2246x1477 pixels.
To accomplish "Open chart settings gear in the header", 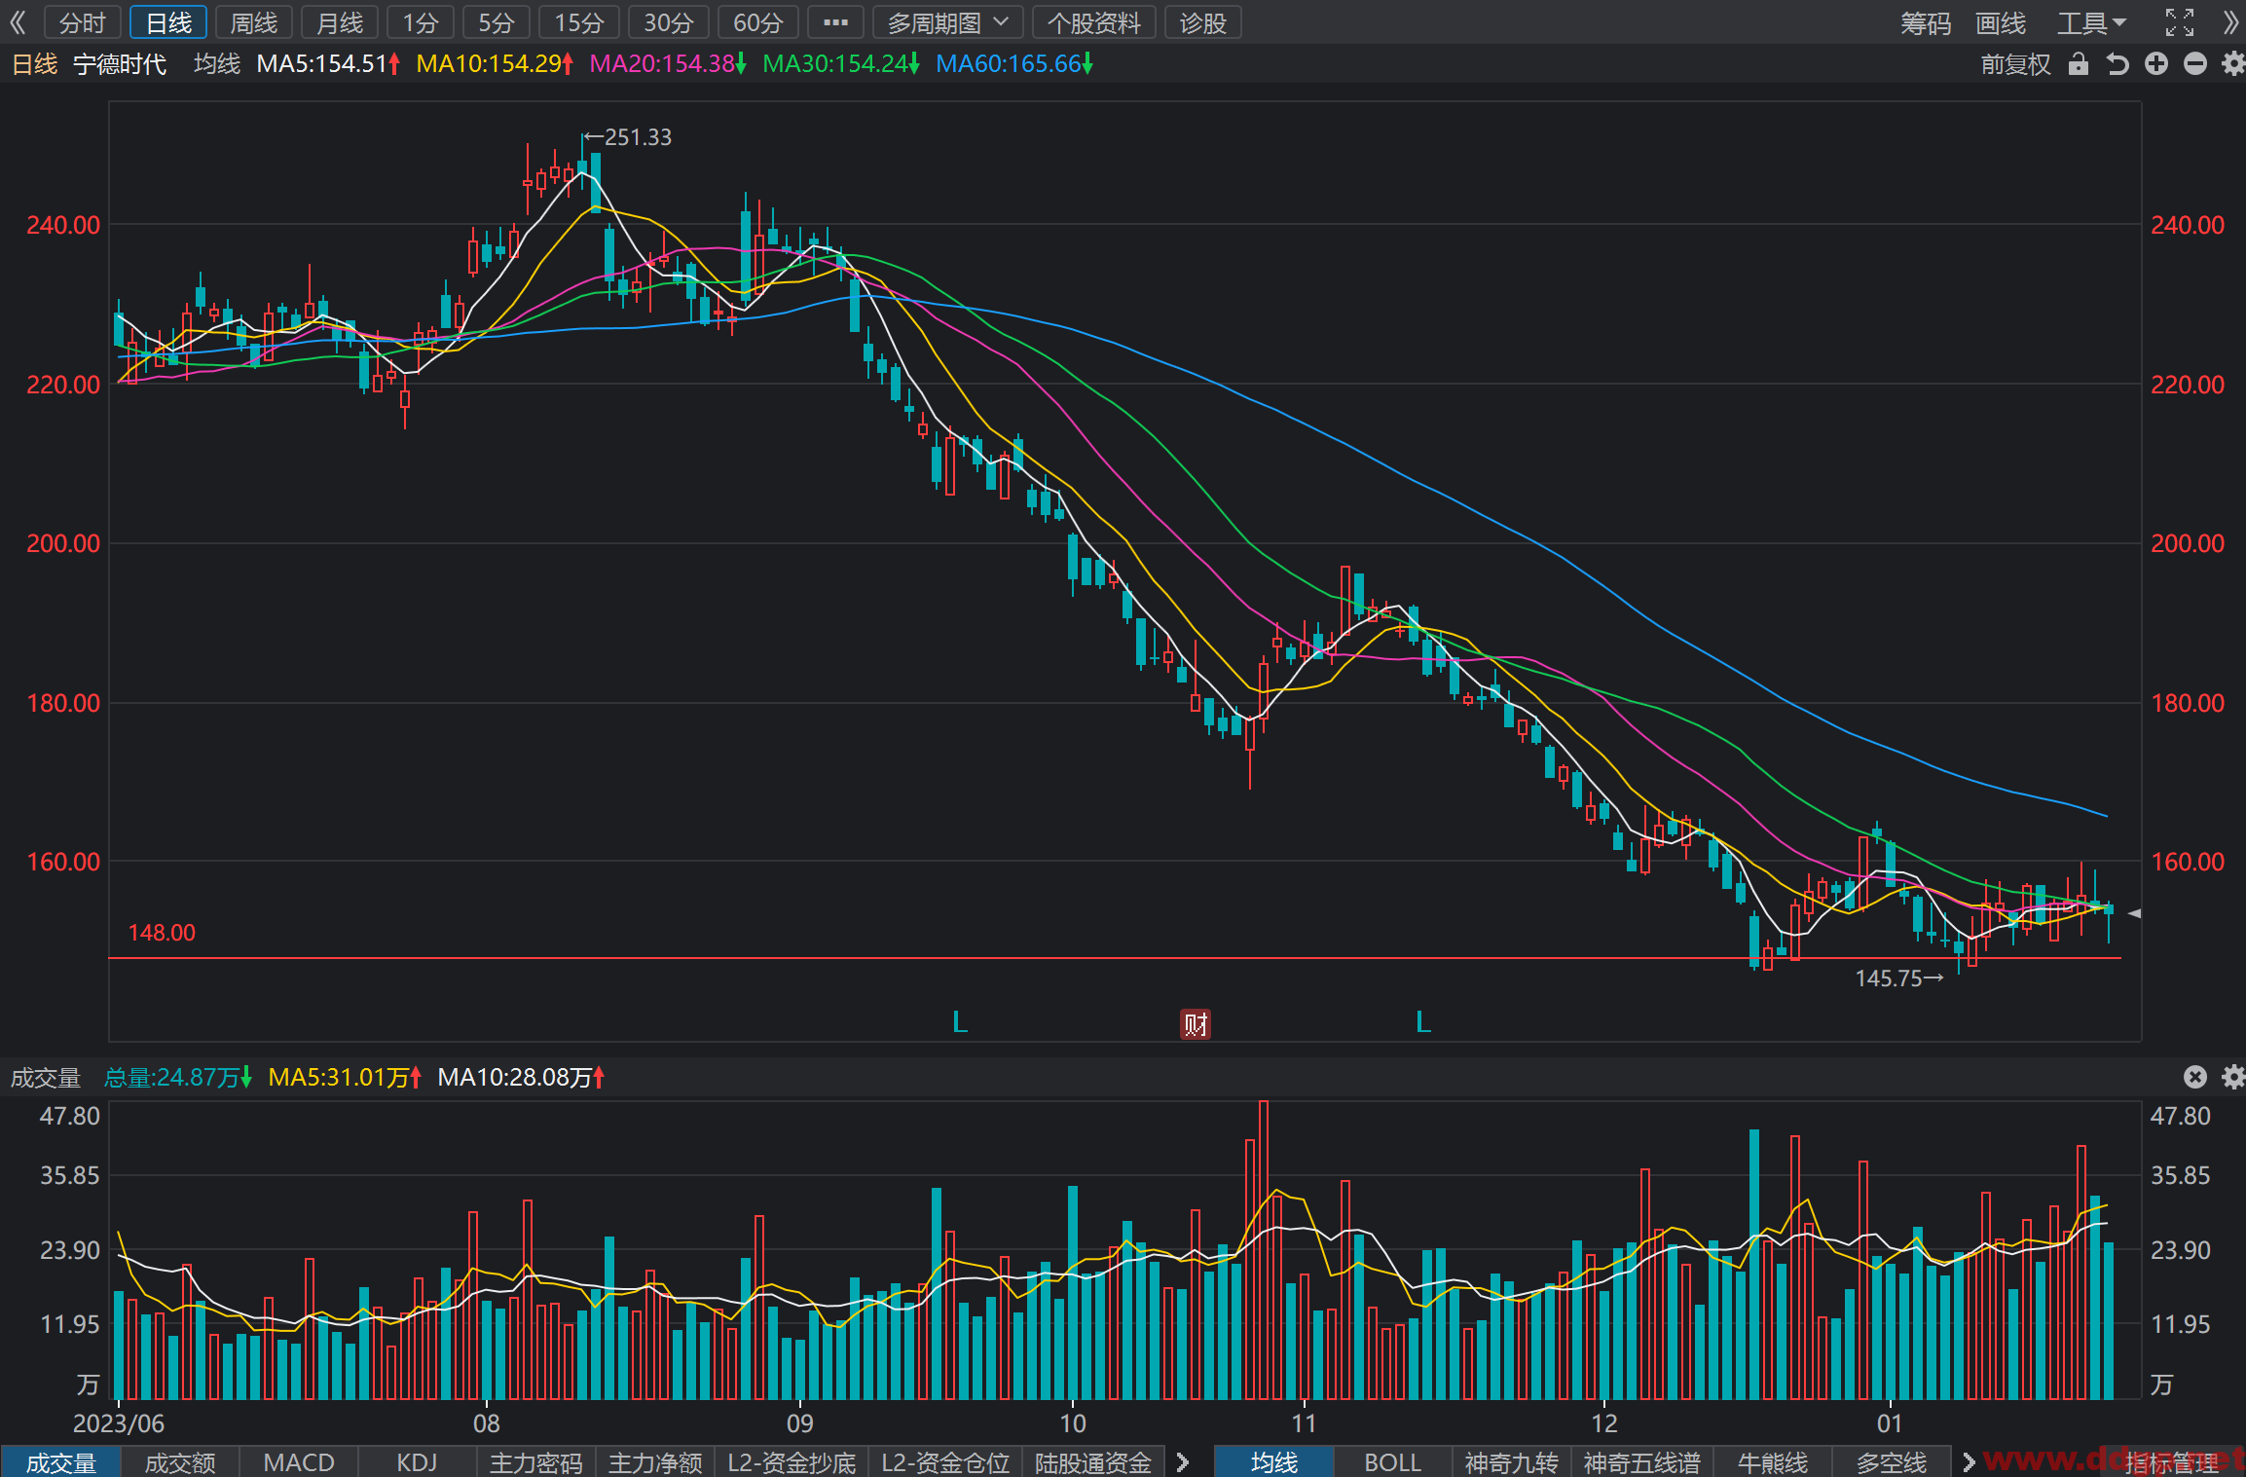I will [2233, 64].
